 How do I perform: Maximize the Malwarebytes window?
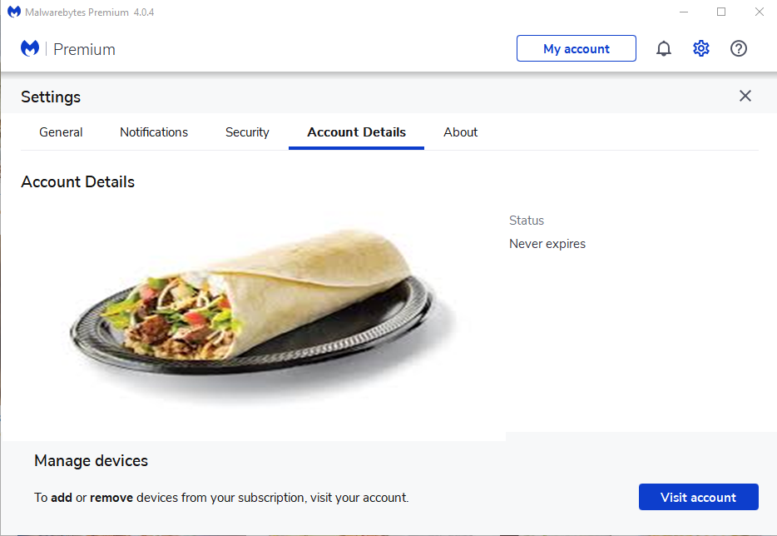[721, 12]
